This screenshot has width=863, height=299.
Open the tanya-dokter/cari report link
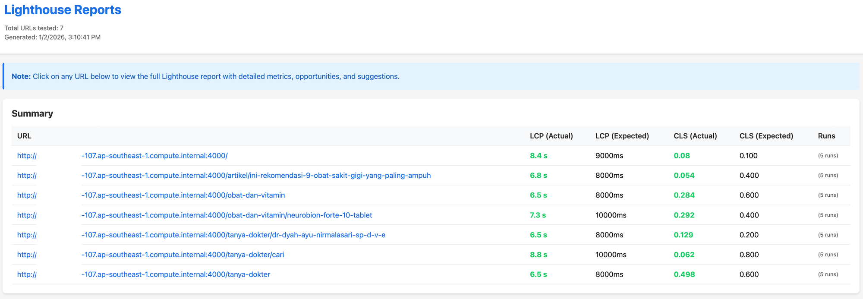pos(183,255)
